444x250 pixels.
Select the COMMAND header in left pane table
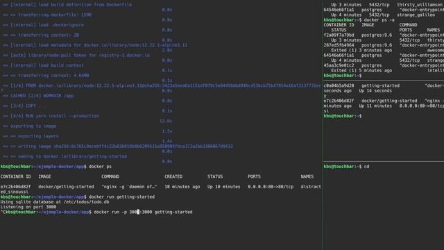coord(110,176)
